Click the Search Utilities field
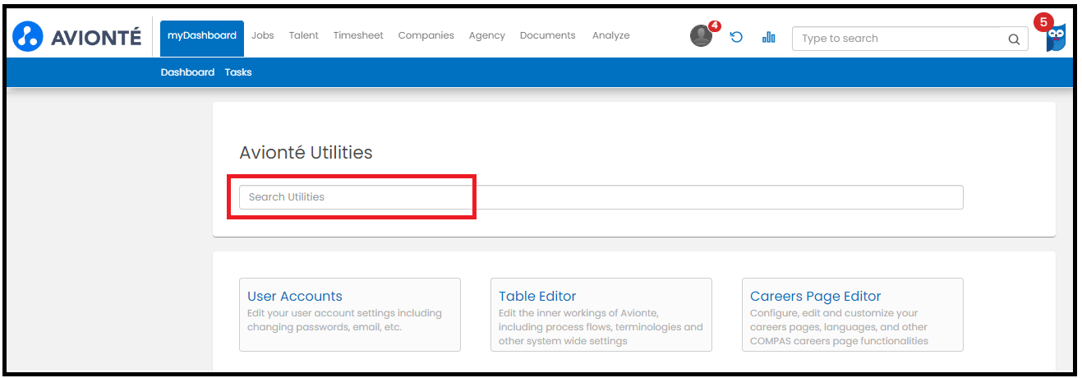This screenshot has height=378, width=1082. coord(601,197)
